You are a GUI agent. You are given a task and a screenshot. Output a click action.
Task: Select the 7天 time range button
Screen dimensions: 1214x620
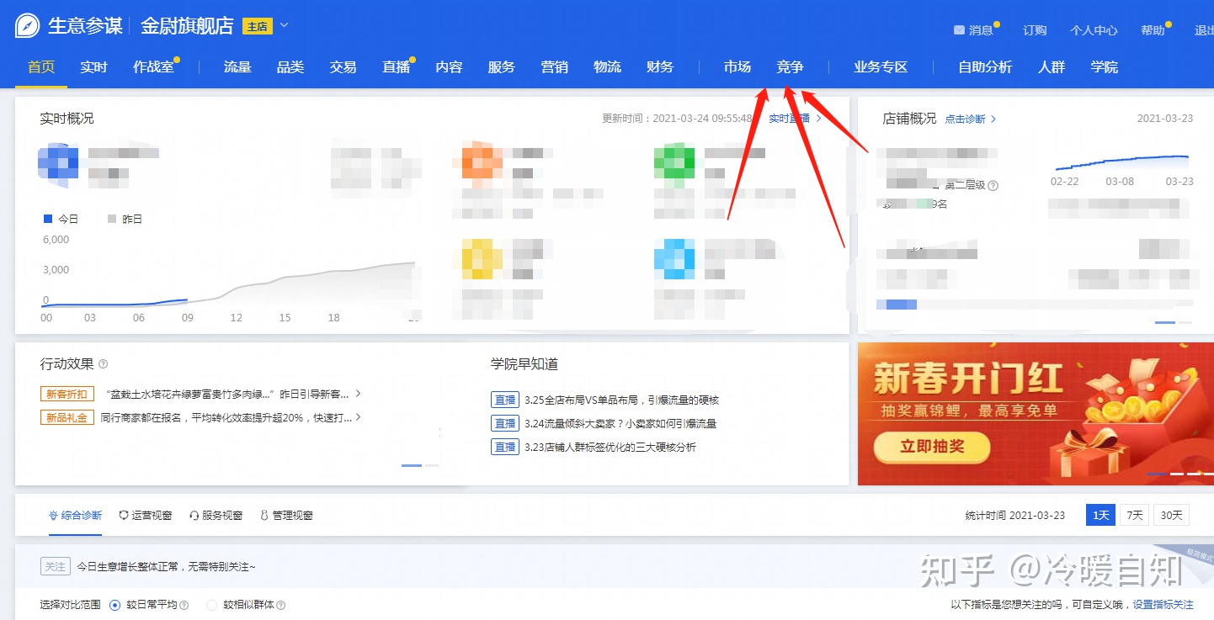coord(1135,515)
